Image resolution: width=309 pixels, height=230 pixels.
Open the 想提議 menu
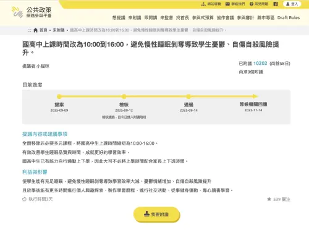coord(119,18)
